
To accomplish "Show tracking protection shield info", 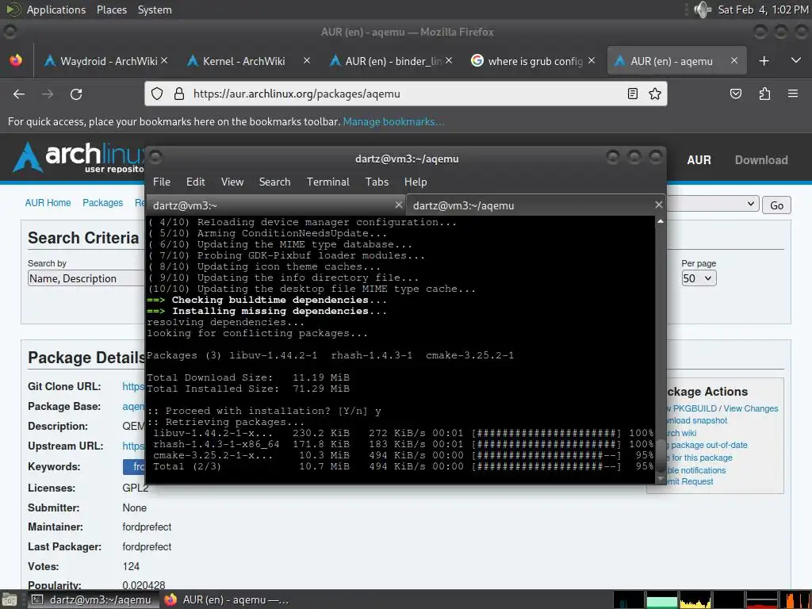I will (157, 94).
